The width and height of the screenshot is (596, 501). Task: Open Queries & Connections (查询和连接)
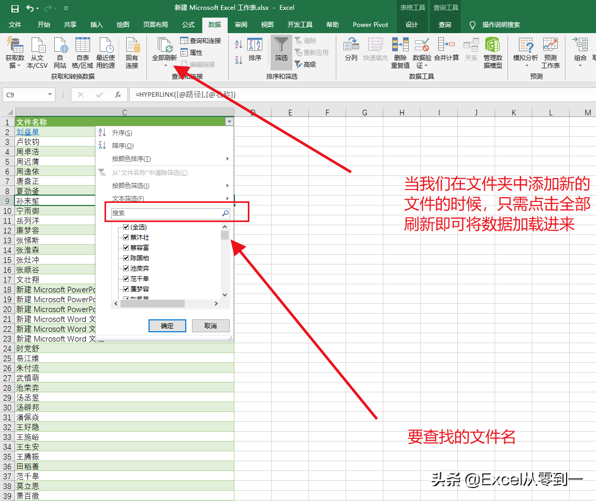(201, 41)
